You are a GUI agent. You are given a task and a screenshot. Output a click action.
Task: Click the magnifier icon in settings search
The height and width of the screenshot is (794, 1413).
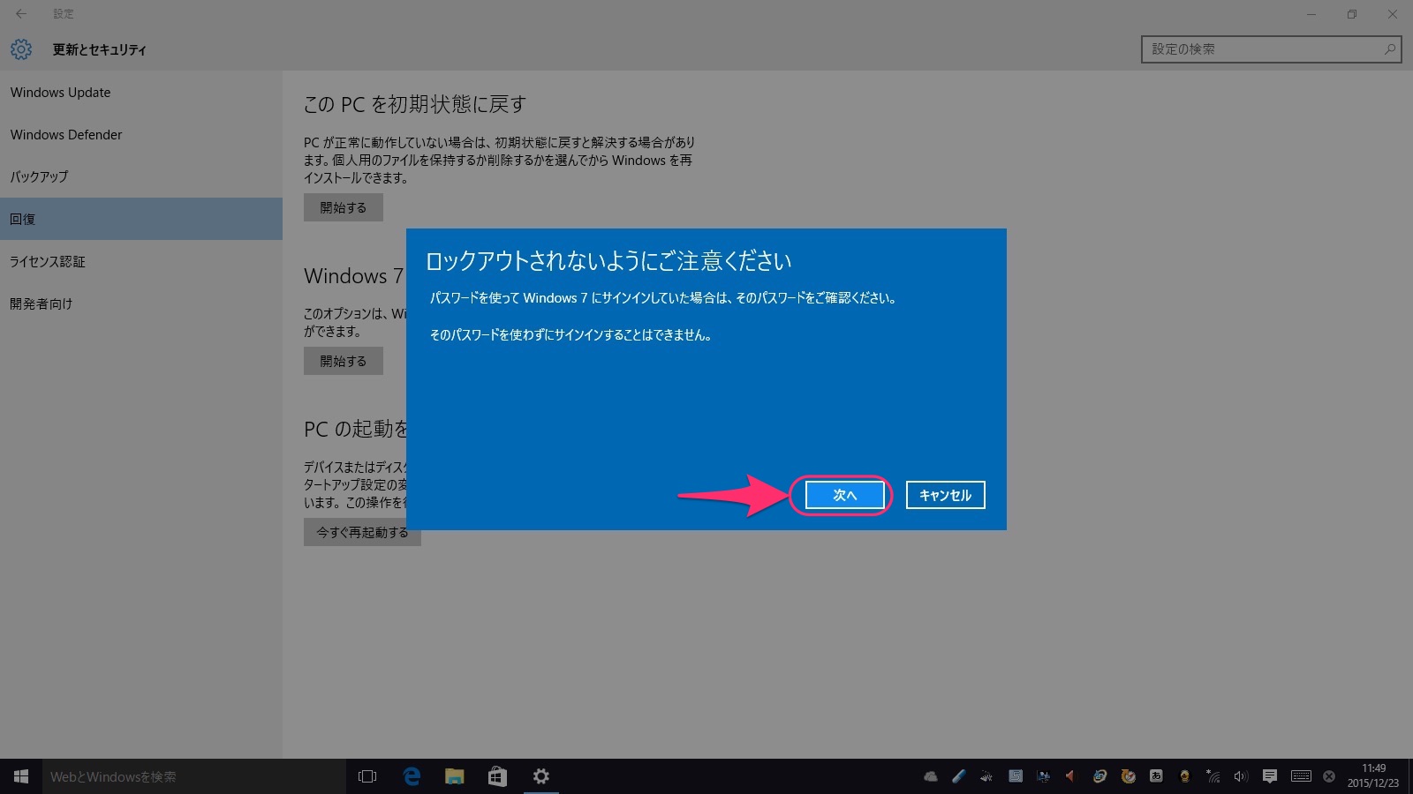(x=1390, y=49)
